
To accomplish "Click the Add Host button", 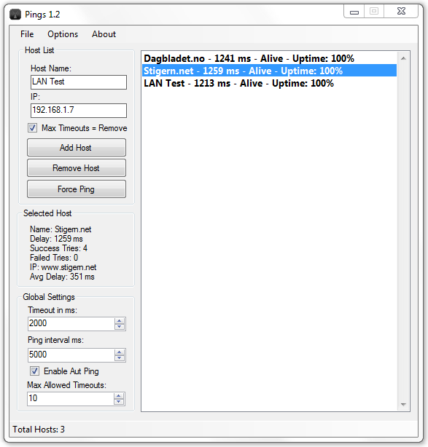I will (x=77, y=147).
